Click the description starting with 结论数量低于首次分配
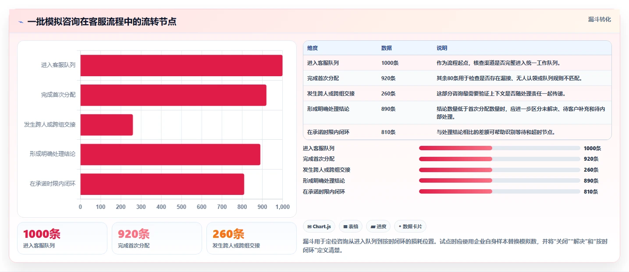The width and height of the screenshot is (629, 272). pos(521,113)
